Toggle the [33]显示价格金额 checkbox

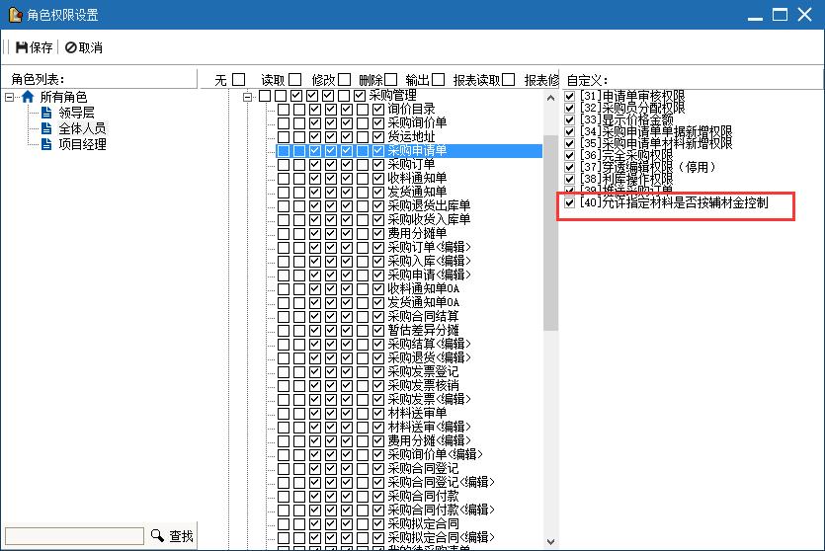(x=569, y=119)
